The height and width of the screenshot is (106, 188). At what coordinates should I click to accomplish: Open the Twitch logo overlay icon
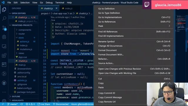tap(147, 5)
